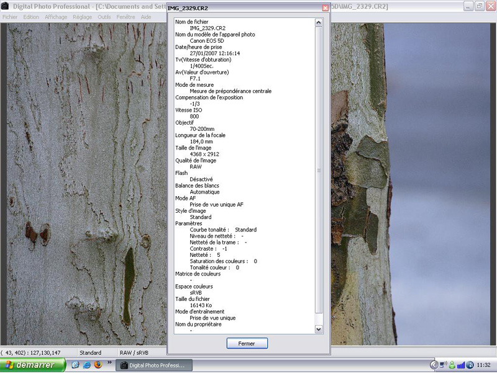Restore down the Digital Photo Professional main window
The width and height of the screenshot is (497, 376).
point(479,6)
